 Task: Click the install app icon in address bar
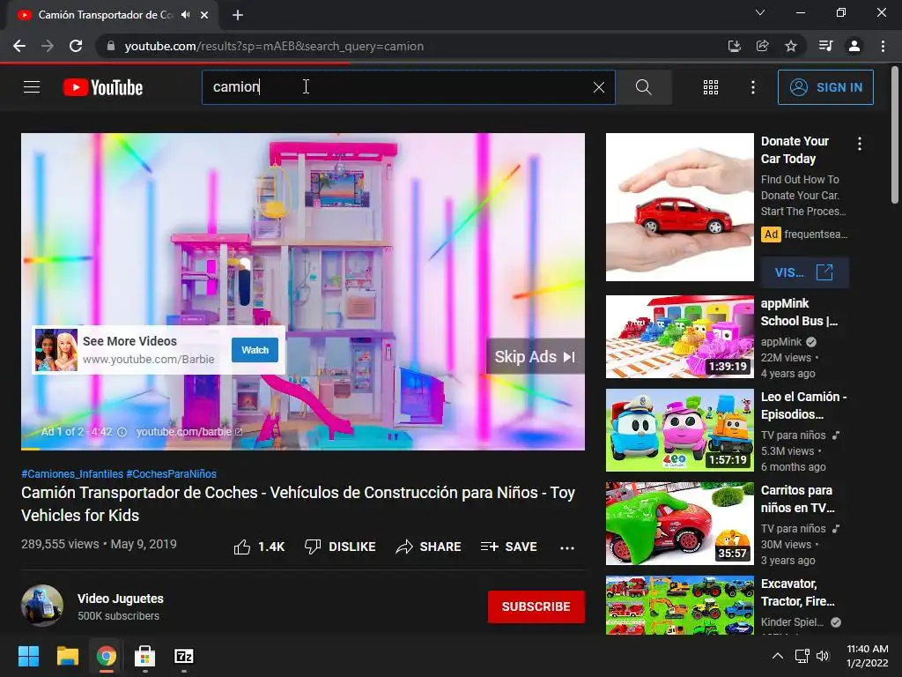point(734,46)
